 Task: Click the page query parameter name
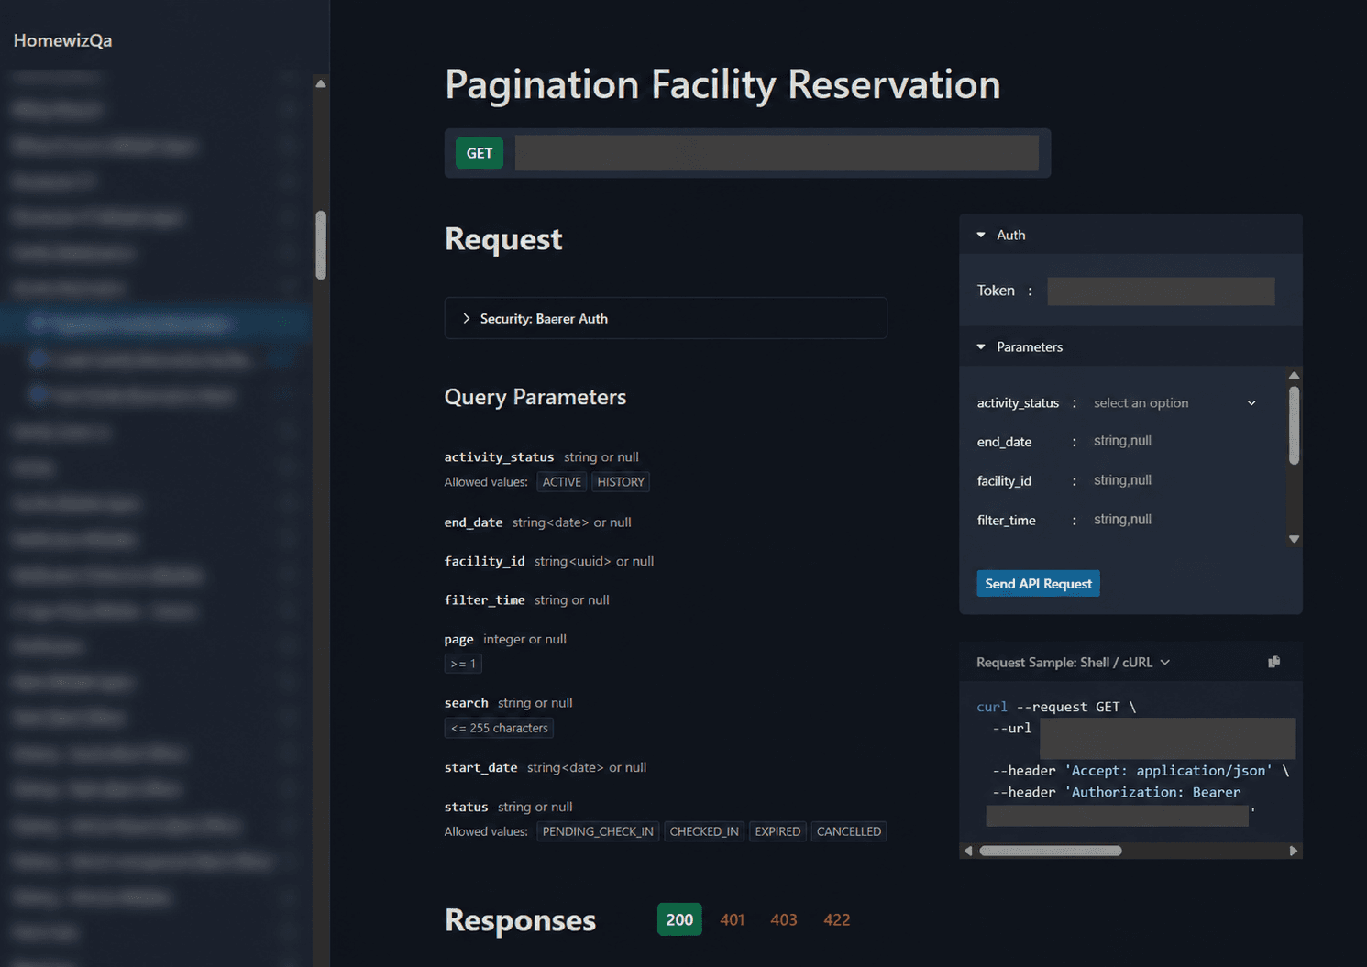pos(458,640)
